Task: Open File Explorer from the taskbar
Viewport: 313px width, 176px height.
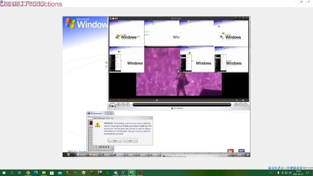Action: [44, 173]
